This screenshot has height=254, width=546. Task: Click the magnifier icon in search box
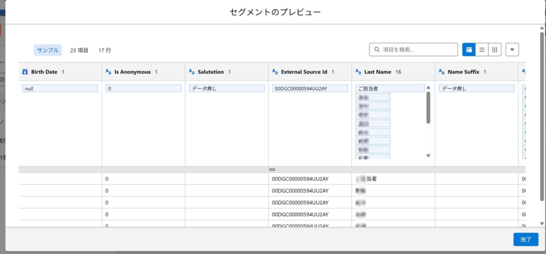point(377,50)
